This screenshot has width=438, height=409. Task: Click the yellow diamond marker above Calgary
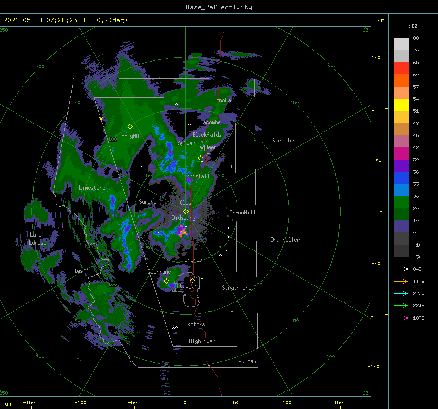pyautogui.click(x=192, y=280)
